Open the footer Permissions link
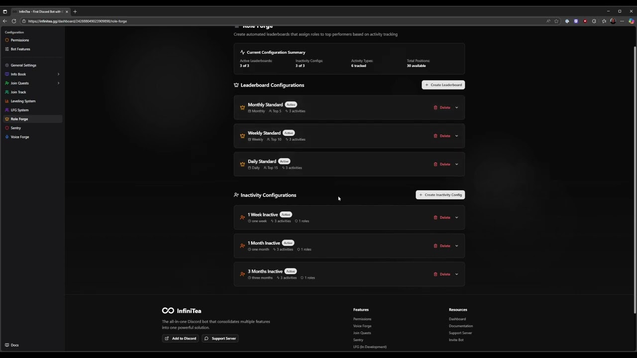637x358 pixels. pyautogui.click(x=362, y=319)
